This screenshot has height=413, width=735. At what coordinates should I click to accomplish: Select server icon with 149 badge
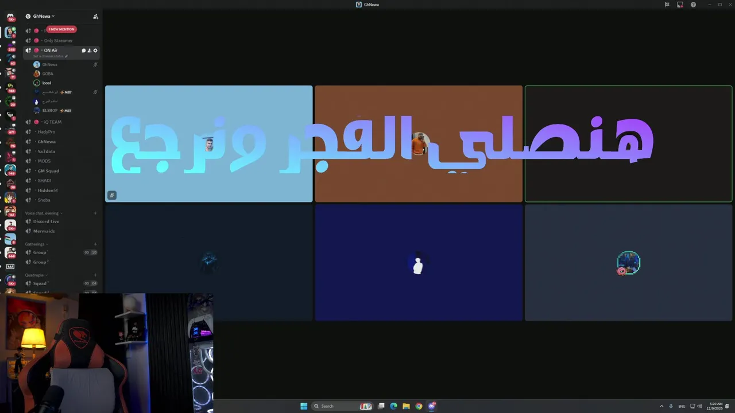tap(10, 170)
